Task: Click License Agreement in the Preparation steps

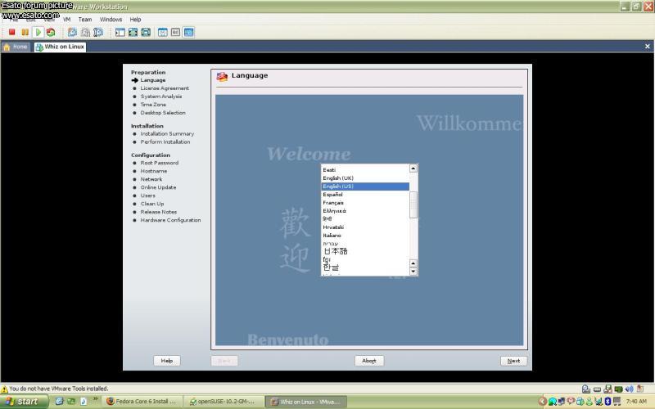Action: point(165,88)
